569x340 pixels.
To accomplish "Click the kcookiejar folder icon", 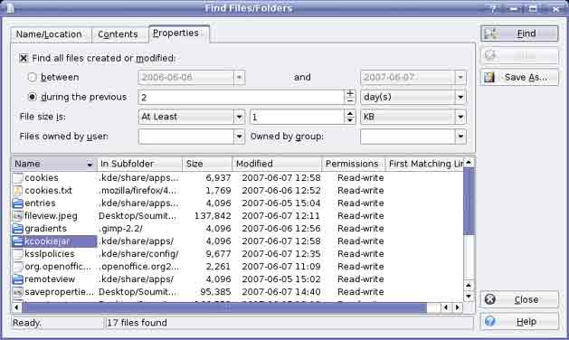I will coord(17,241).
